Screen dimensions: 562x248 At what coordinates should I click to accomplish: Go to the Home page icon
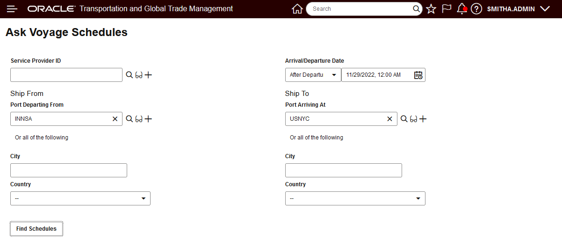[297, 9]
